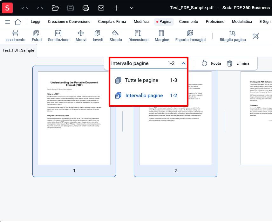This screenshot has height=222, width=272.
Task: Choose Intervallo pagine 1-2 option
Action: pyautogui.click(x=149, y=96)
